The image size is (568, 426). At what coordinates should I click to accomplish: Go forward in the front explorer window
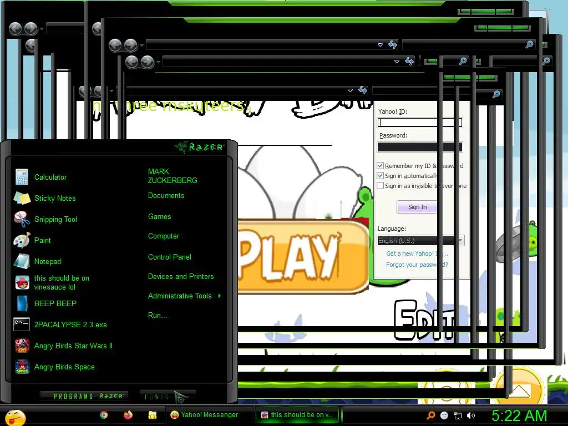[x=130, y=45]
